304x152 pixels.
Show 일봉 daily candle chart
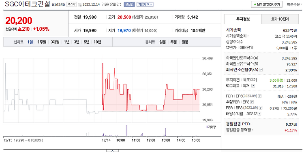[x=163, y=42]
